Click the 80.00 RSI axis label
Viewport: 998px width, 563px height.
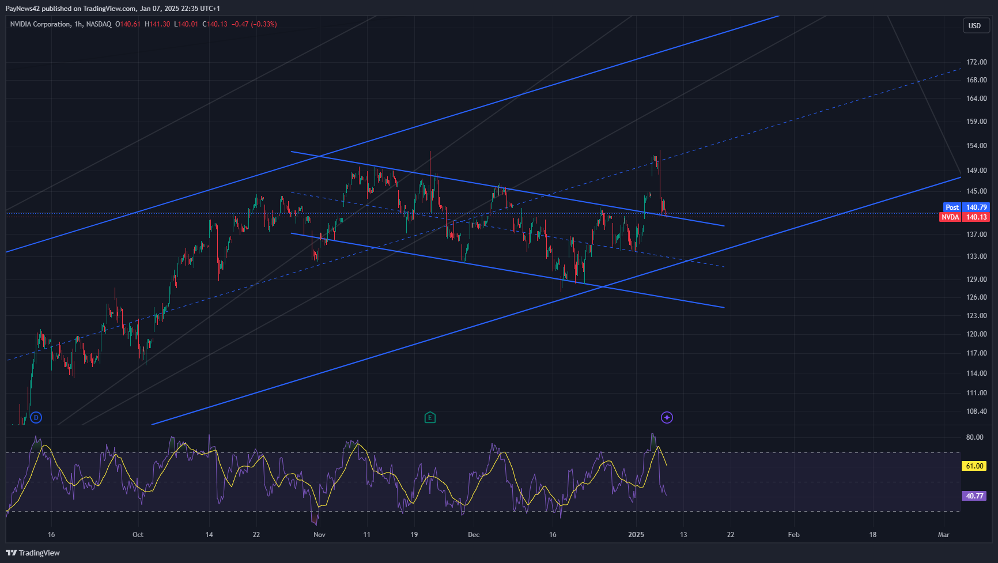tap(975, 437)
